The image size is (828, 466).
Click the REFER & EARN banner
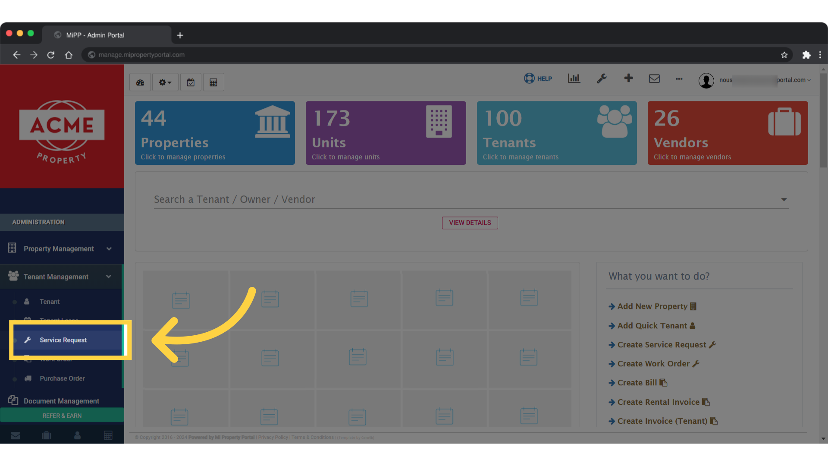62,415
